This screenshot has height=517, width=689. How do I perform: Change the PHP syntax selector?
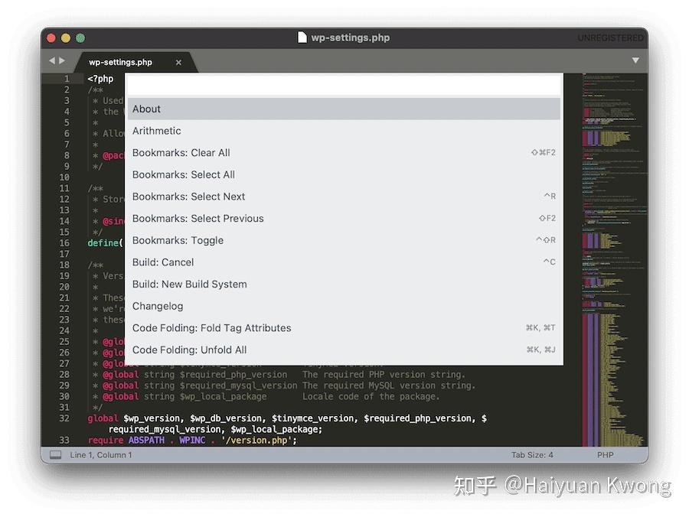click(x=606, y=455)
